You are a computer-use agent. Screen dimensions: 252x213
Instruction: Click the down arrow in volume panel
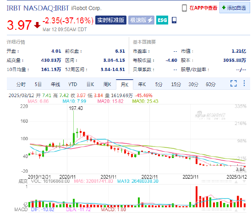244,182
